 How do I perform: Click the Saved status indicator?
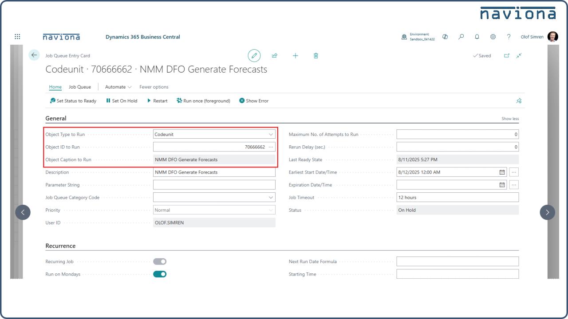[x=482, y=56]
